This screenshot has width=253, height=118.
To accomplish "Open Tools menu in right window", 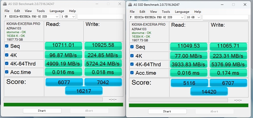I will pos(166,12).
